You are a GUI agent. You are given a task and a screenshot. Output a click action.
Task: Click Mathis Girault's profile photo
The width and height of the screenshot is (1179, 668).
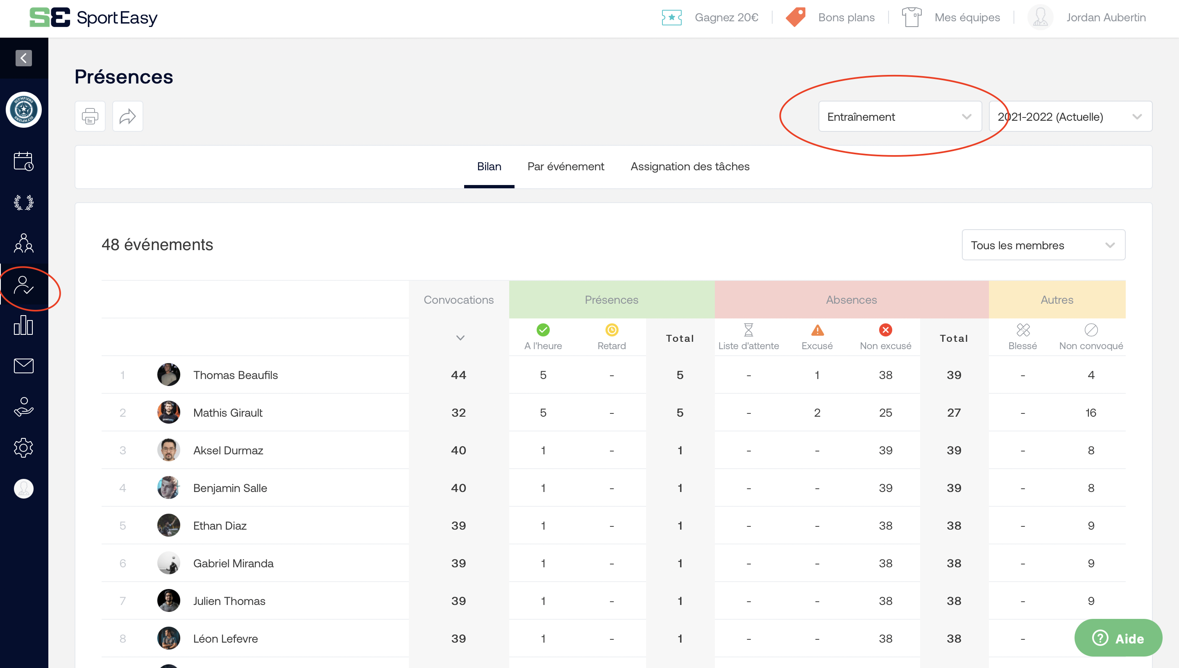pyautogui.click(x=168, y=413)
